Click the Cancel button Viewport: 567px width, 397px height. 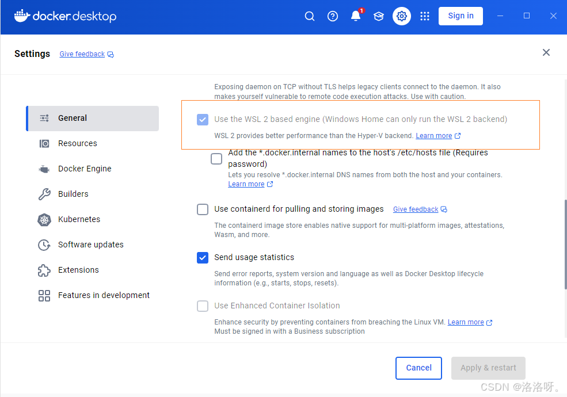point(418,368)
